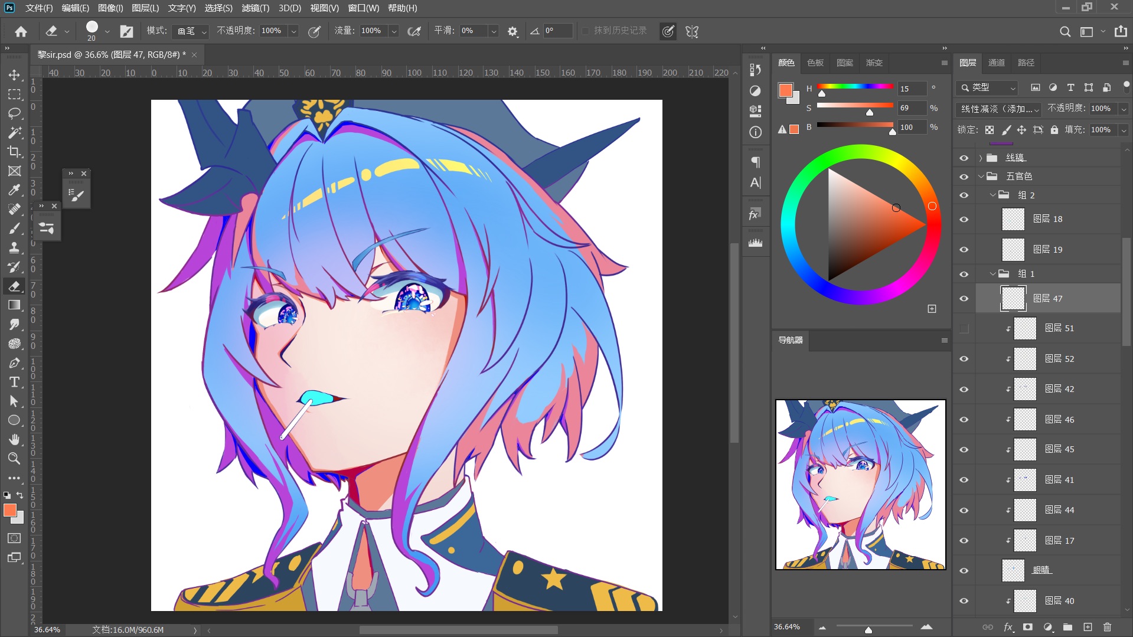The image size is (1133, 637).
Task: Expand the 线稿 layer group
Action: click(981, 158)
